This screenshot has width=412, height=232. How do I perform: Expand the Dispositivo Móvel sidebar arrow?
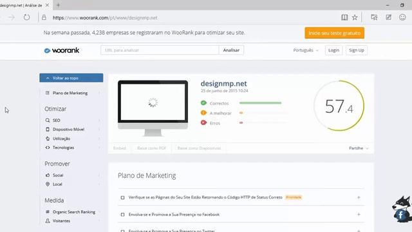99,130
